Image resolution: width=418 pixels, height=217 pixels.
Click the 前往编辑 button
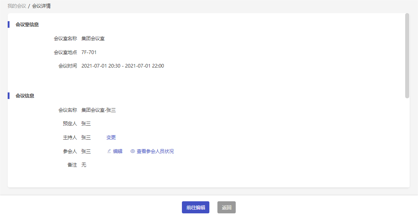[x=196, y=208]
